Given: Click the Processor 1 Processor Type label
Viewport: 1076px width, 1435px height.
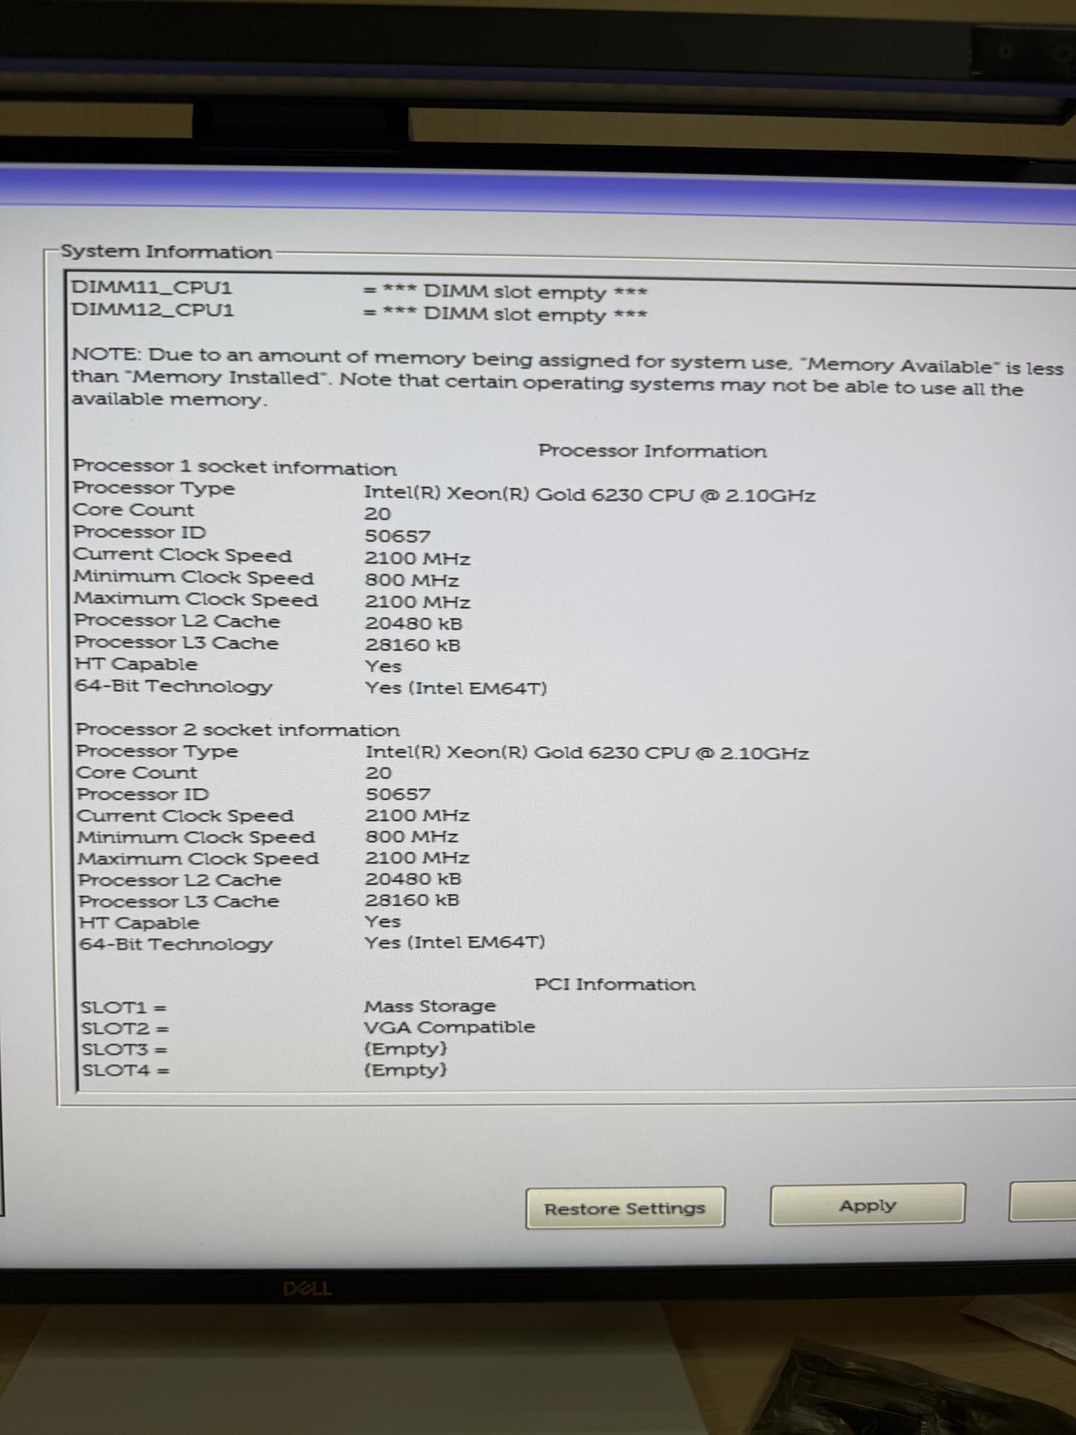Looking at the screenshot, I should [154, 489].
